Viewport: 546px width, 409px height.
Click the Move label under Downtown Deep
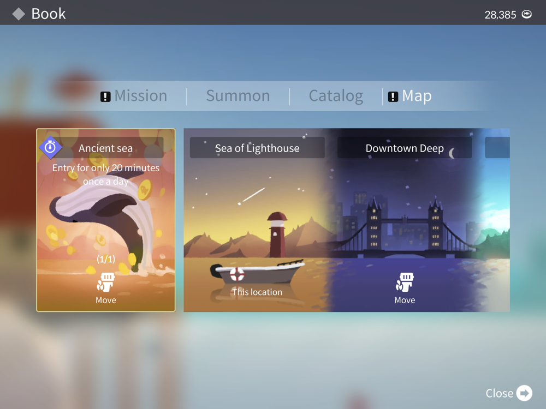pyautogui.click(x=405, y=300)
